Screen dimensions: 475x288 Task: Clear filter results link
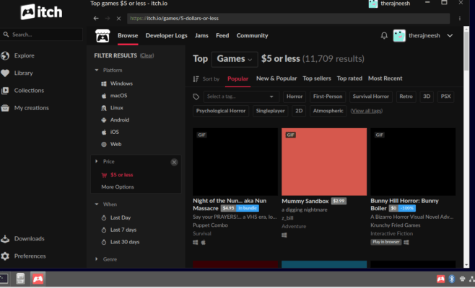click(147, 55)
